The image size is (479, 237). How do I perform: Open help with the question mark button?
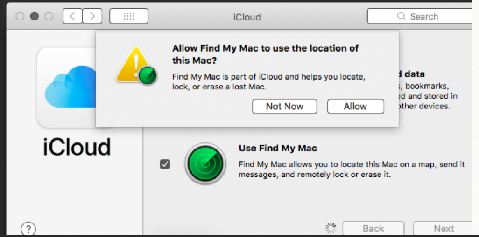[28, 229]
